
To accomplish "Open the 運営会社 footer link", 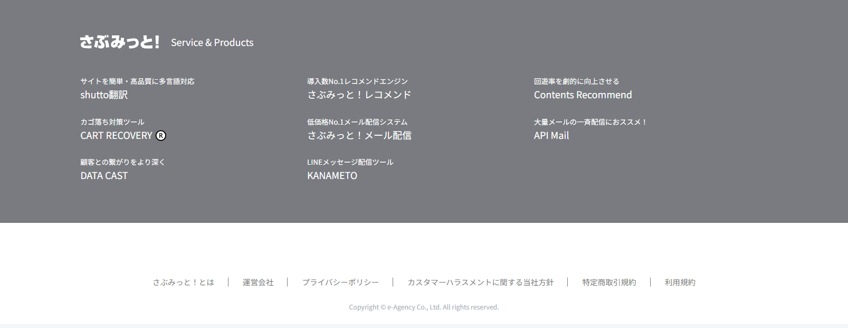I will tap(258, 283).
